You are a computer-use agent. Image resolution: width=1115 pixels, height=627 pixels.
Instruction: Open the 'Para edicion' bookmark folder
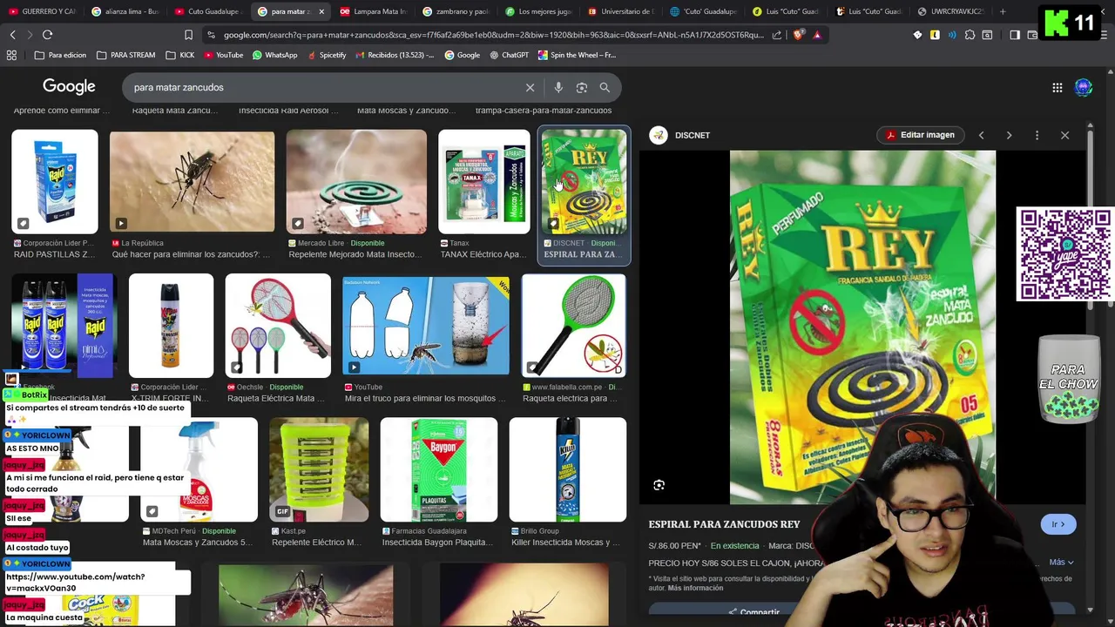click(x=60, y=55)
